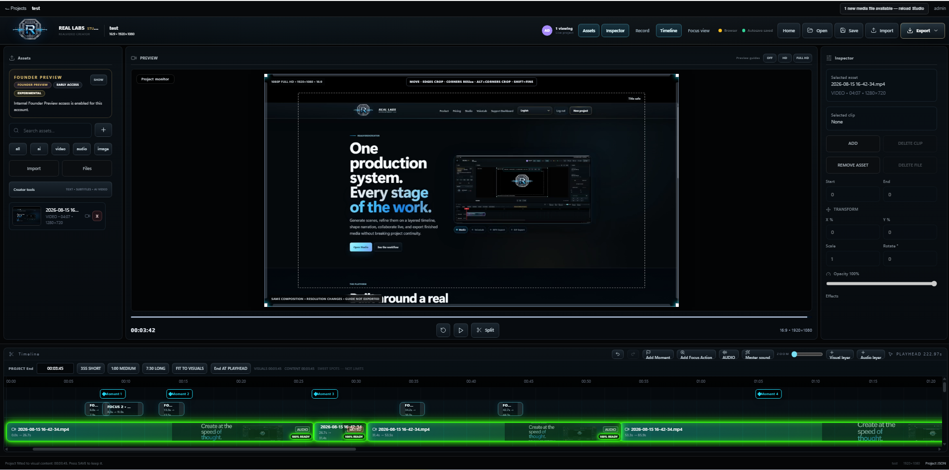Viewport: 949px width, 470px height.
Task: Select the 2026-08-15 video asset thumbnail
Action: tap(27, 216)
